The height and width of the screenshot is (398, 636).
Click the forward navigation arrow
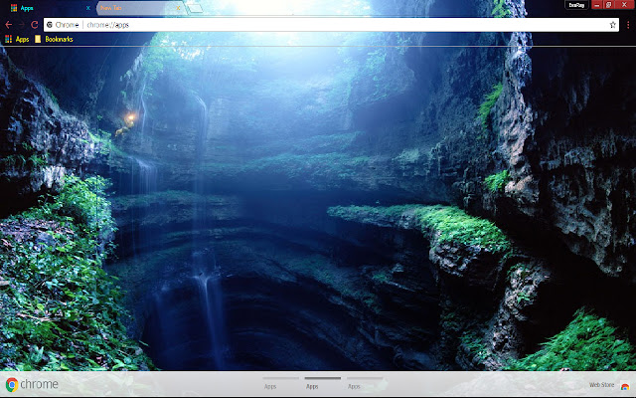pyautogui.click(x=22, y=25)
